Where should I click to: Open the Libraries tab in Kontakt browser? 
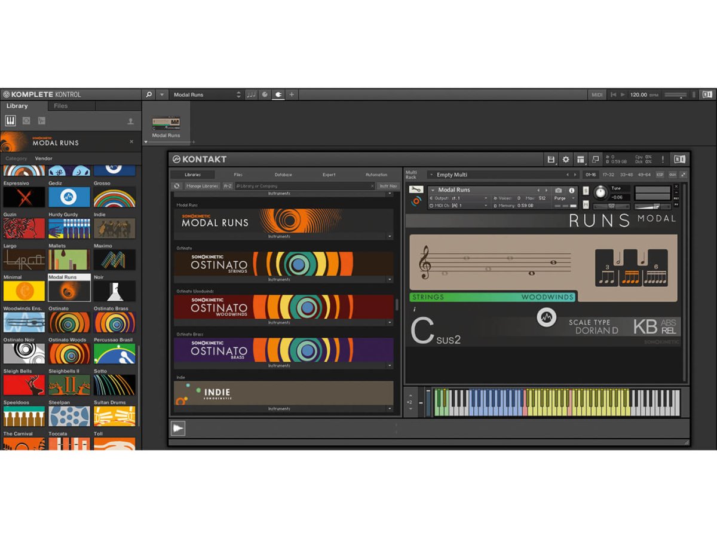(x=192, y=175)
